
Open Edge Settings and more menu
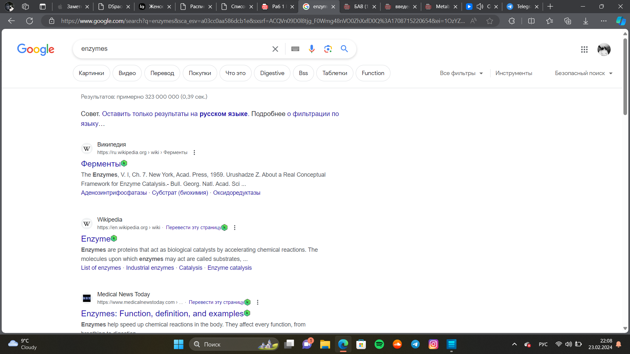tap(604, 21)
